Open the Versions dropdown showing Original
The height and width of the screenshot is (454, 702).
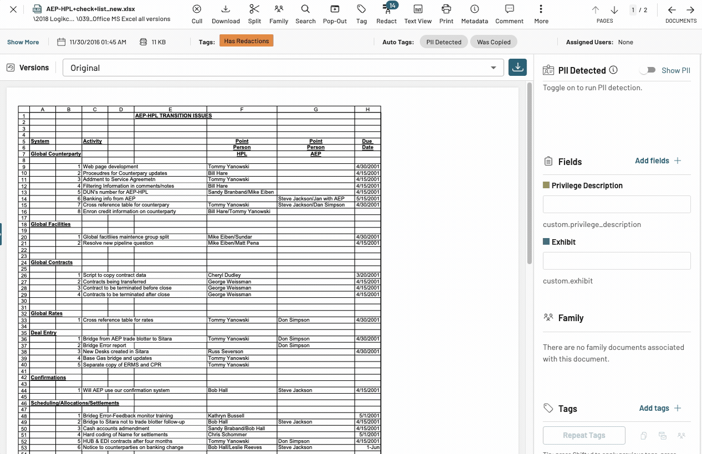click(283, 68)
